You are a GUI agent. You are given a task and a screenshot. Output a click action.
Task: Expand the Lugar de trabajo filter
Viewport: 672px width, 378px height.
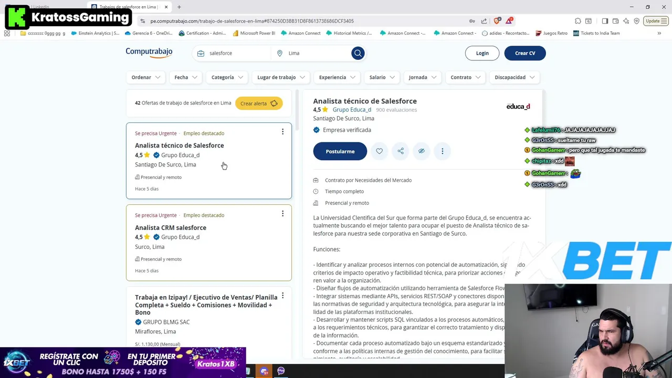click(281, 77)
